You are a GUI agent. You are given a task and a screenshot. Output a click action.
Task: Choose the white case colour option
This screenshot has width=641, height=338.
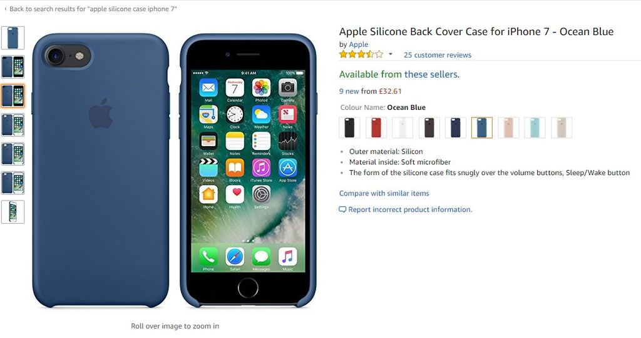point(403,128)
